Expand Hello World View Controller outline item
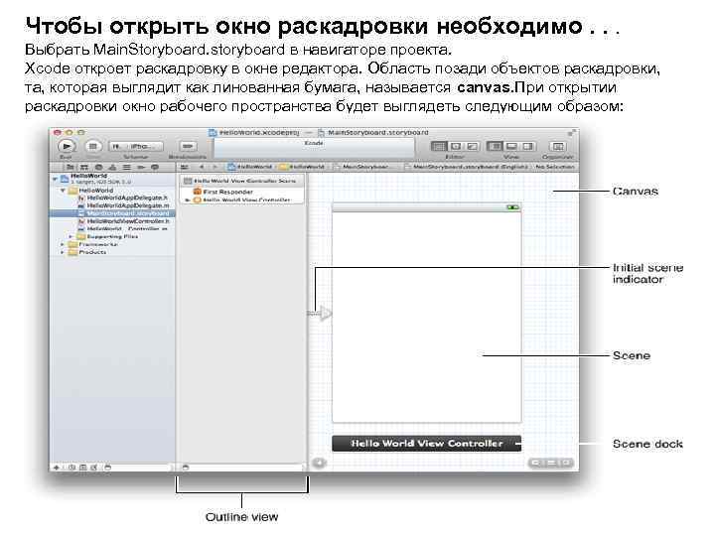This screenshot has height=536, width=715. 187,201
